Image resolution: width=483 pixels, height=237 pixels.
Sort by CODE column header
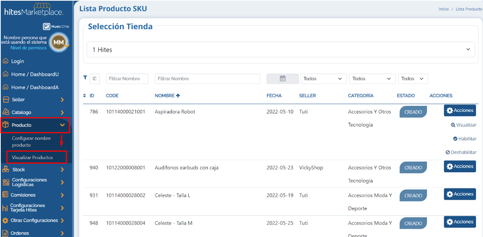point(112,95)
